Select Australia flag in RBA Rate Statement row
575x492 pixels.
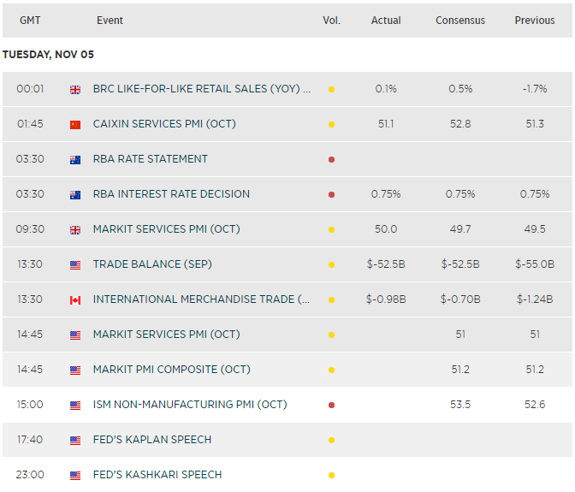pyautogui.click(x=75, y=159)
